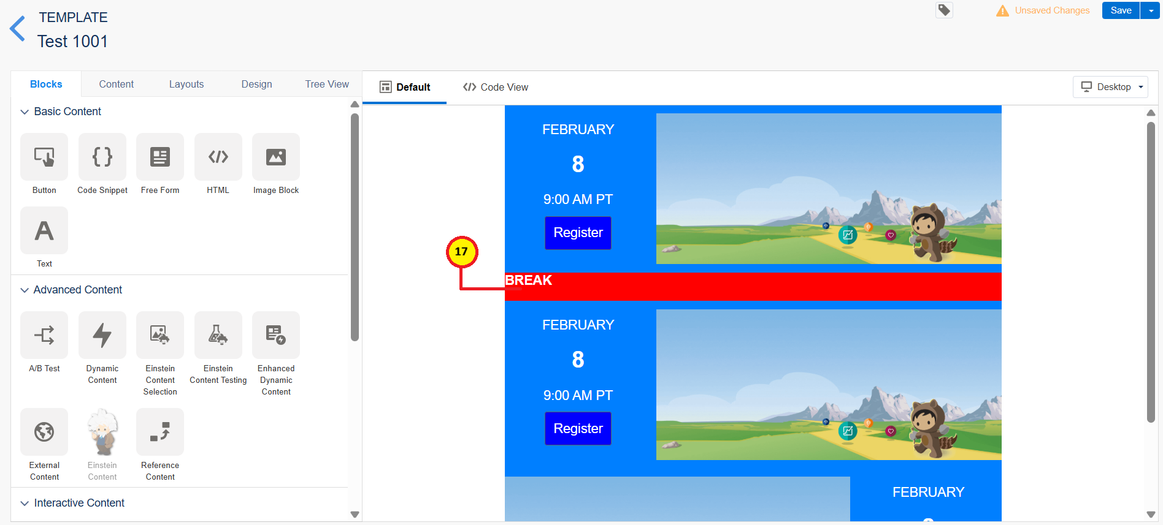Switch to Code View tab
This screenshot has width=1163, height=525.
[x=496, y=87]
